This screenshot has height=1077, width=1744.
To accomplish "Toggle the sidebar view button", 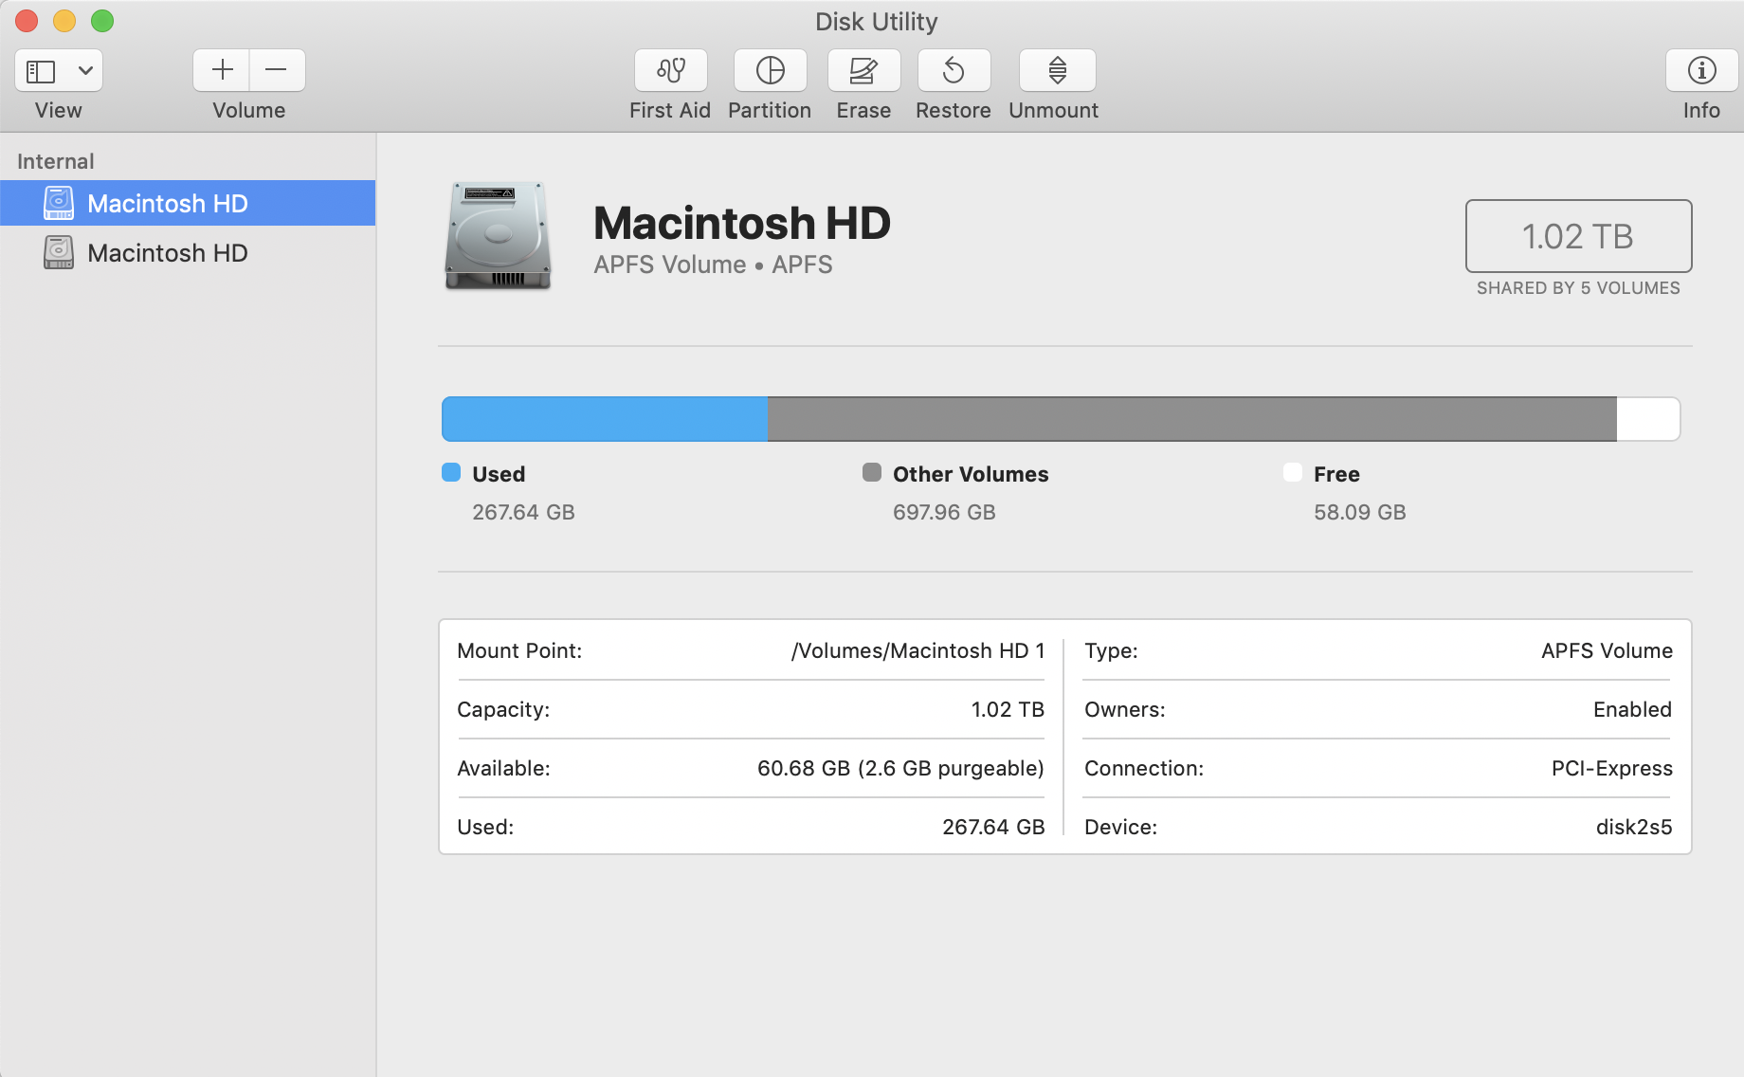I will coord(41,70).
